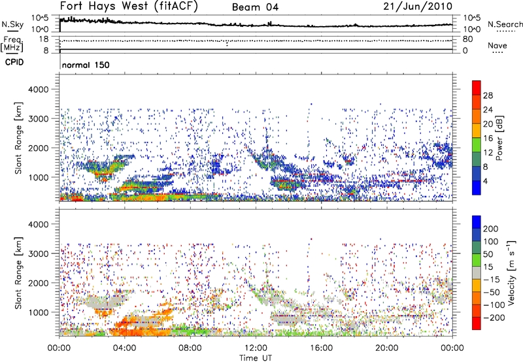Click the red bottom of Velocity colorbar
523x362 pixels.
coord(477,323)
